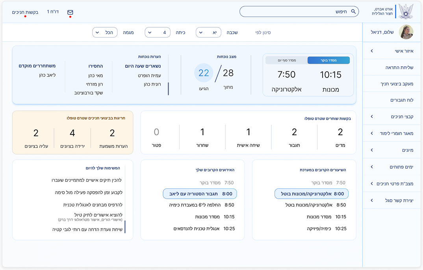
Task: Select task להדפיס מבחנים לאנגלית טכנית
Action: 93,205
